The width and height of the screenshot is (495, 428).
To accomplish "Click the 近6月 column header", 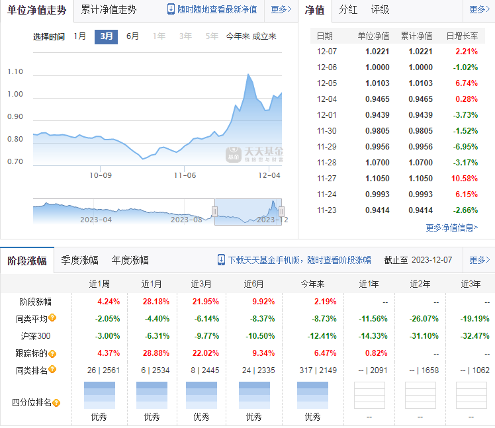I will pyautogui.click(x=253, y=284).
